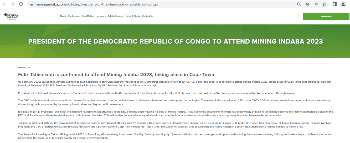Click the Investing in African Mining Indaba logo
The width and height of the screenshot is (350, 143).
click(11, 16)
